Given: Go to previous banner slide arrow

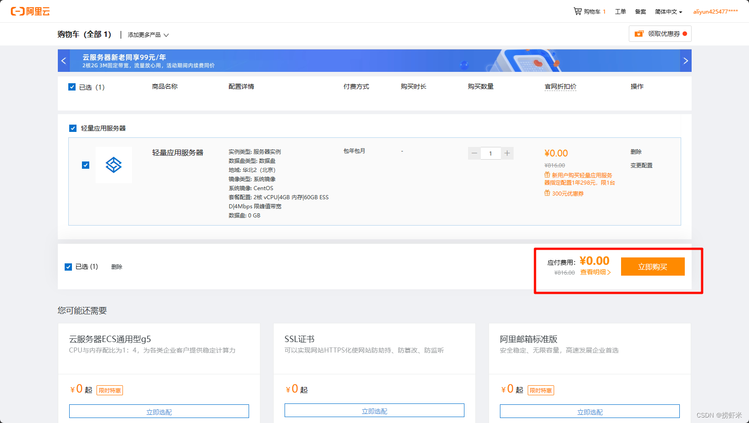Looking at the screenshot, I should point(64,60).
